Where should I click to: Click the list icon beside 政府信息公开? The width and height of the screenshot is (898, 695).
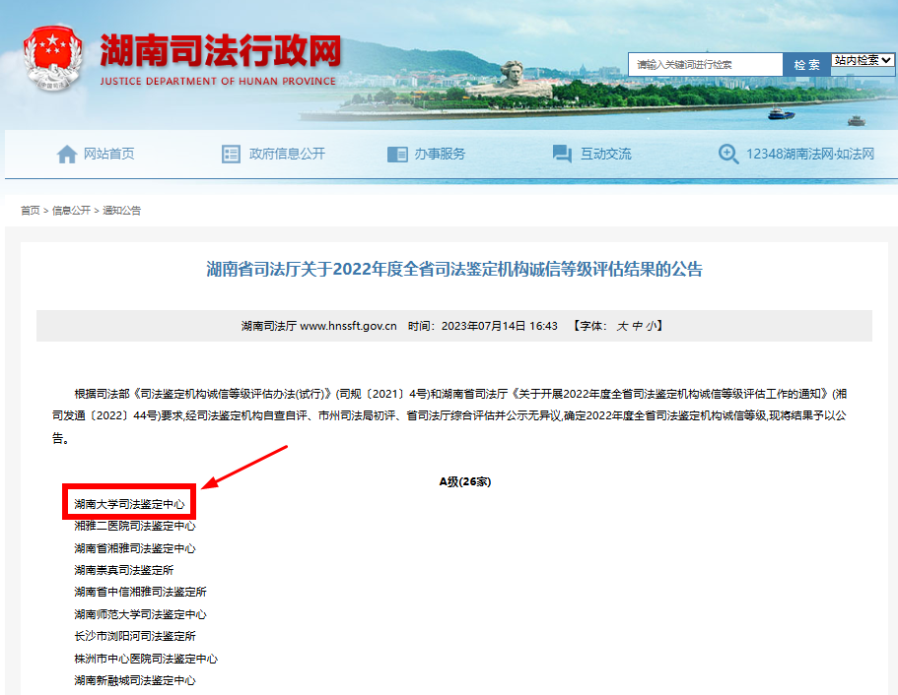[231, 154]
